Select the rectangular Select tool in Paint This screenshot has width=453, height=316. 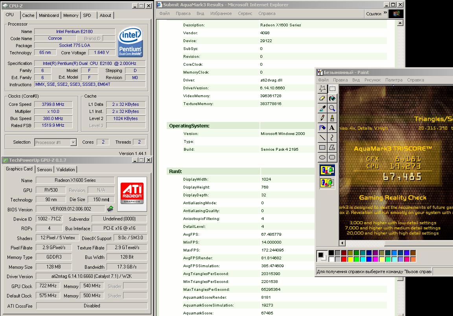tap(332, 89)
